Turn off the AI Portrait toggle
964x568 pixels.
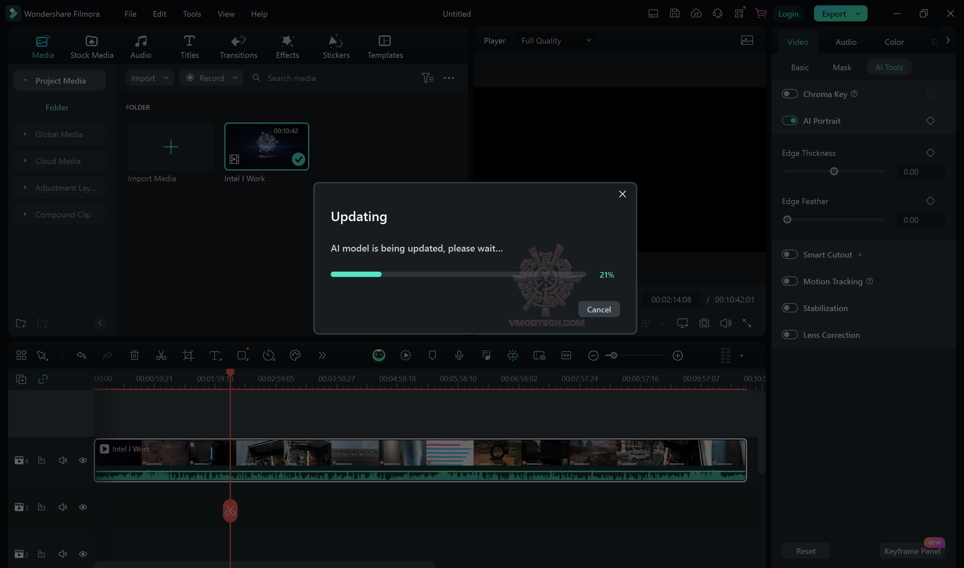[789, 120]
